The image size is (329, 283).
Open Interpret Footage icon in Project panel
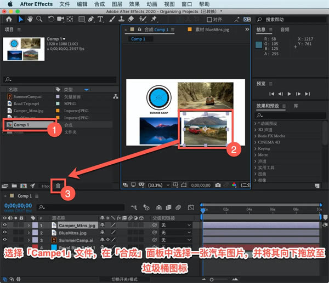5,186
